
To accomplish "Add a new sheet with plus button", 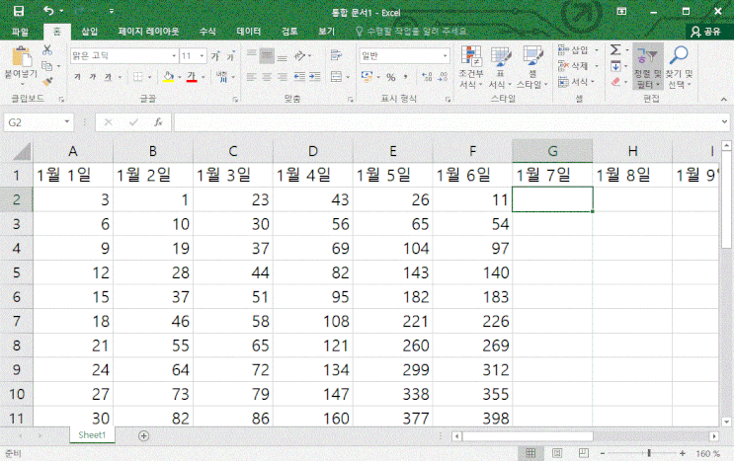I will [x=143, y=435].
